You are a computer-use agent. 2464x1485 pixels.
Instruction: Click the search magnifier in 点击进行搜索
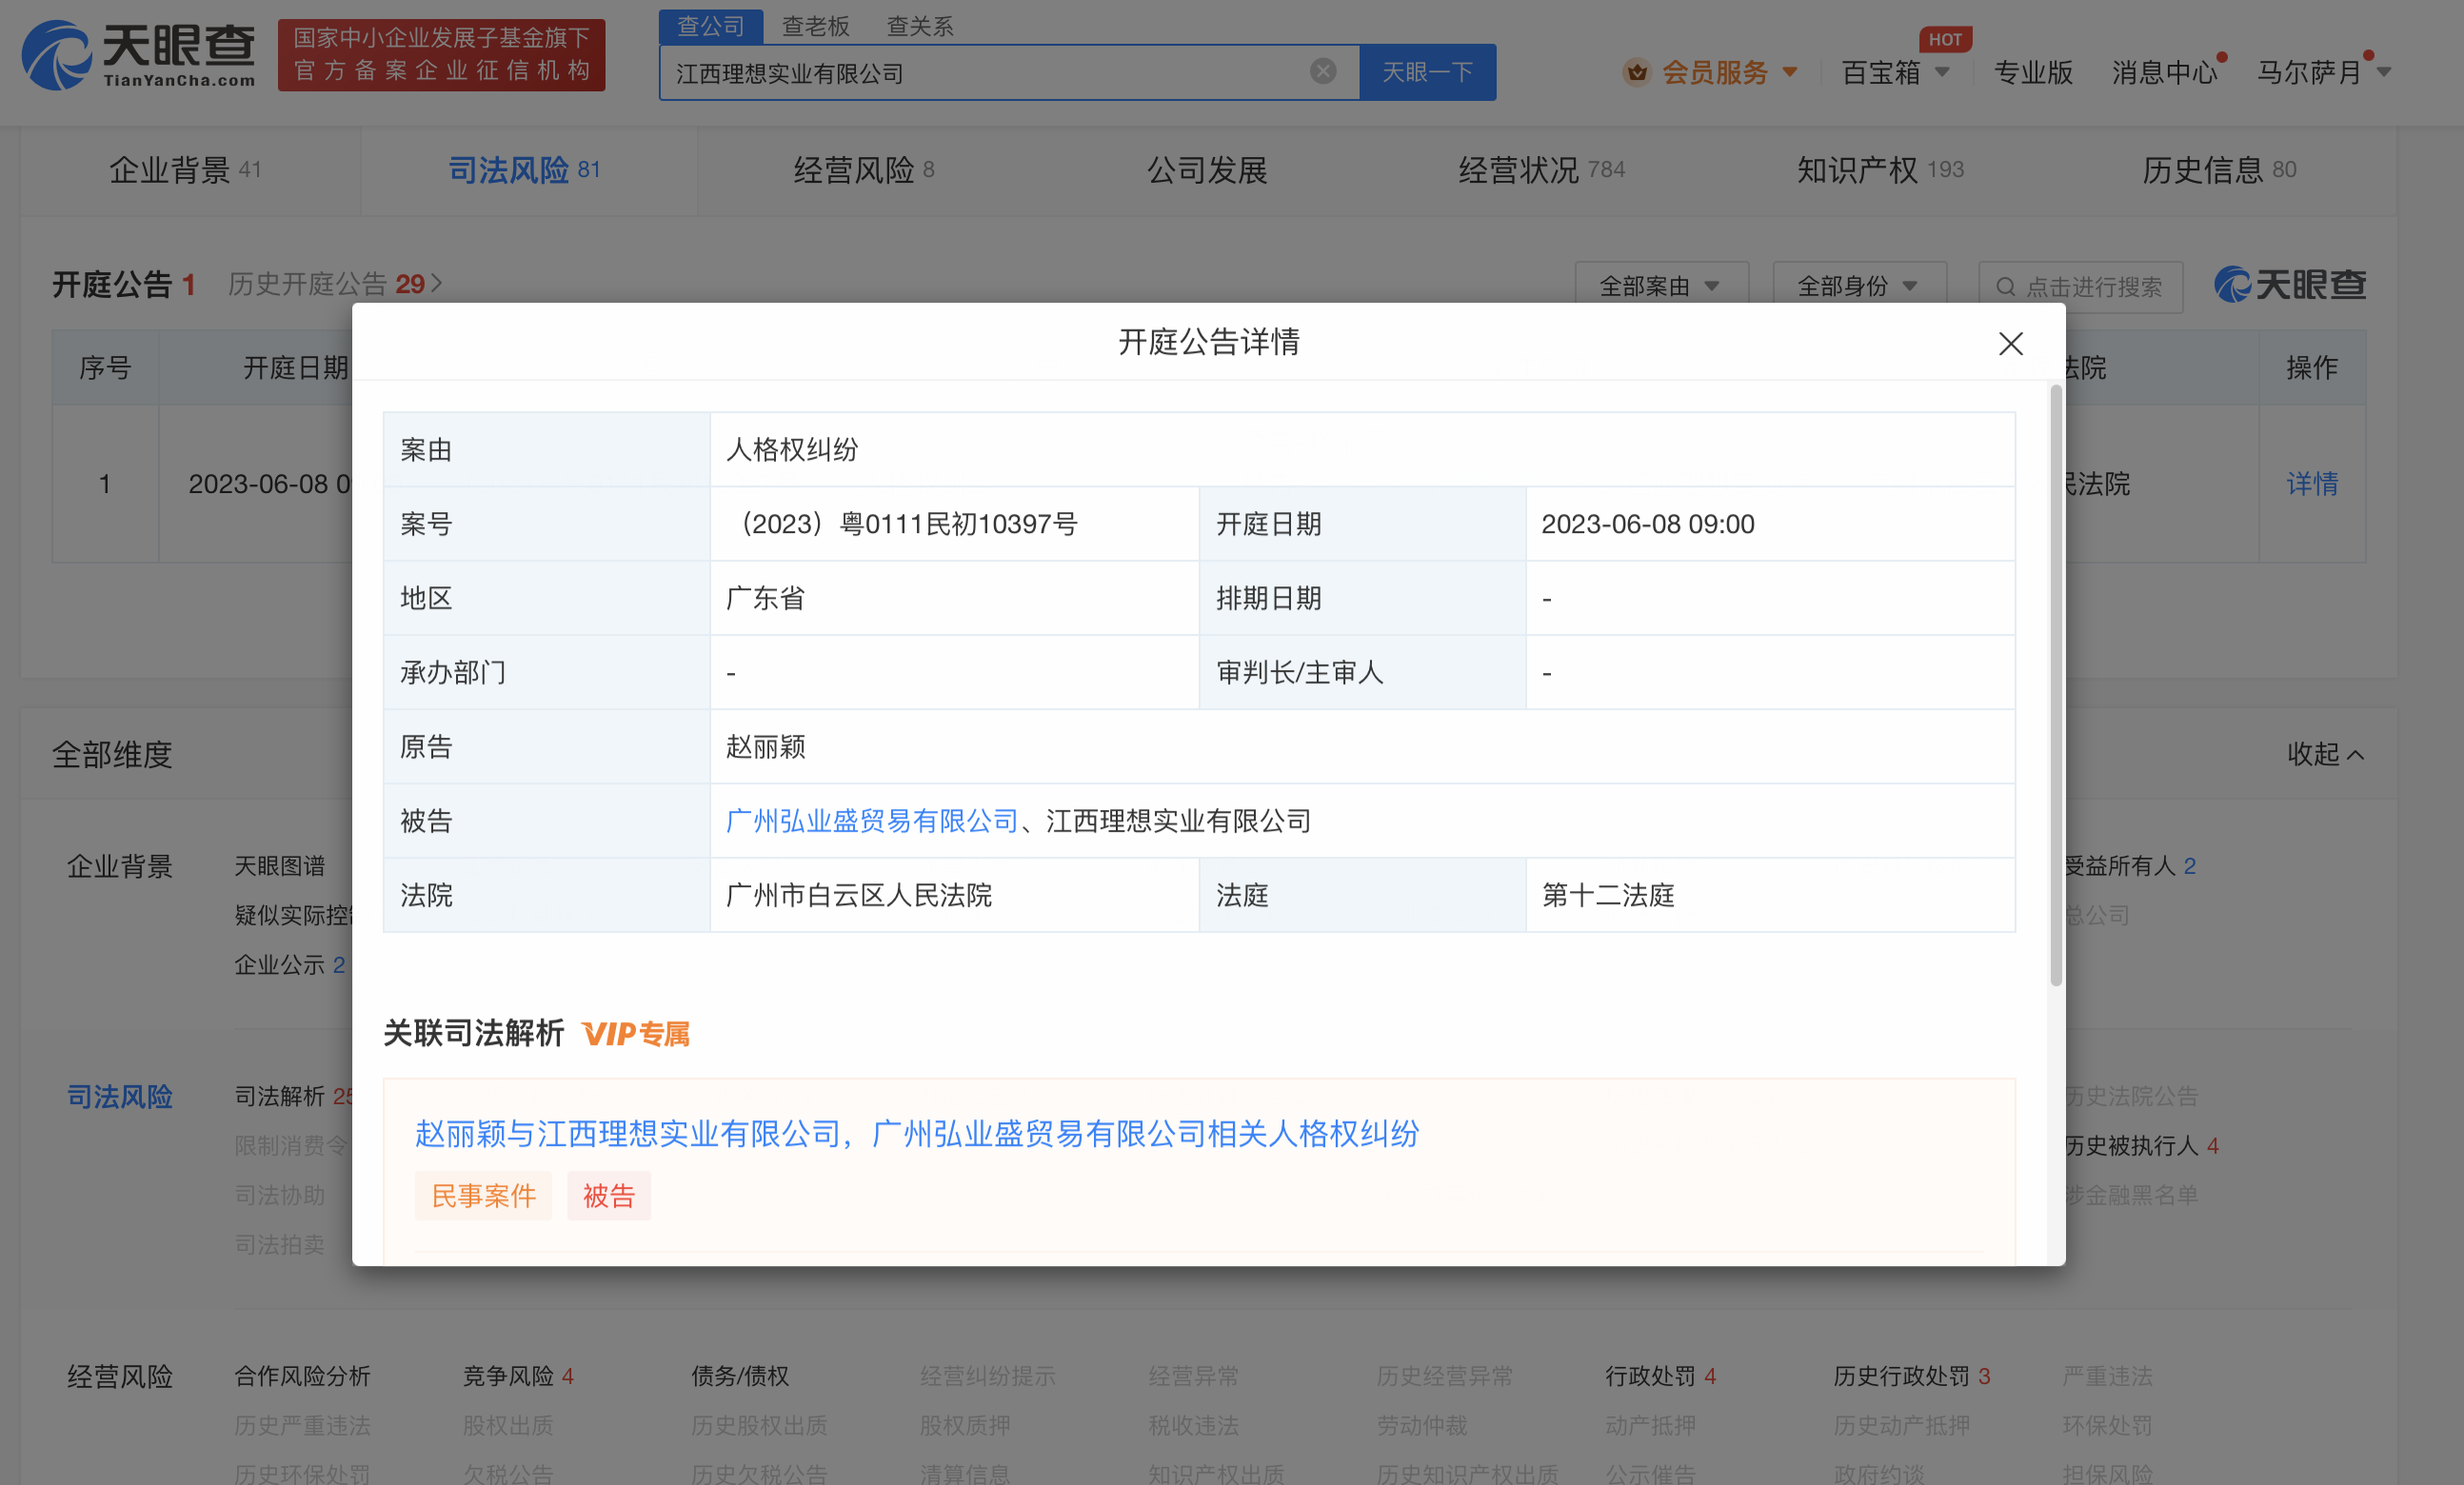(x=2005, y=287)
